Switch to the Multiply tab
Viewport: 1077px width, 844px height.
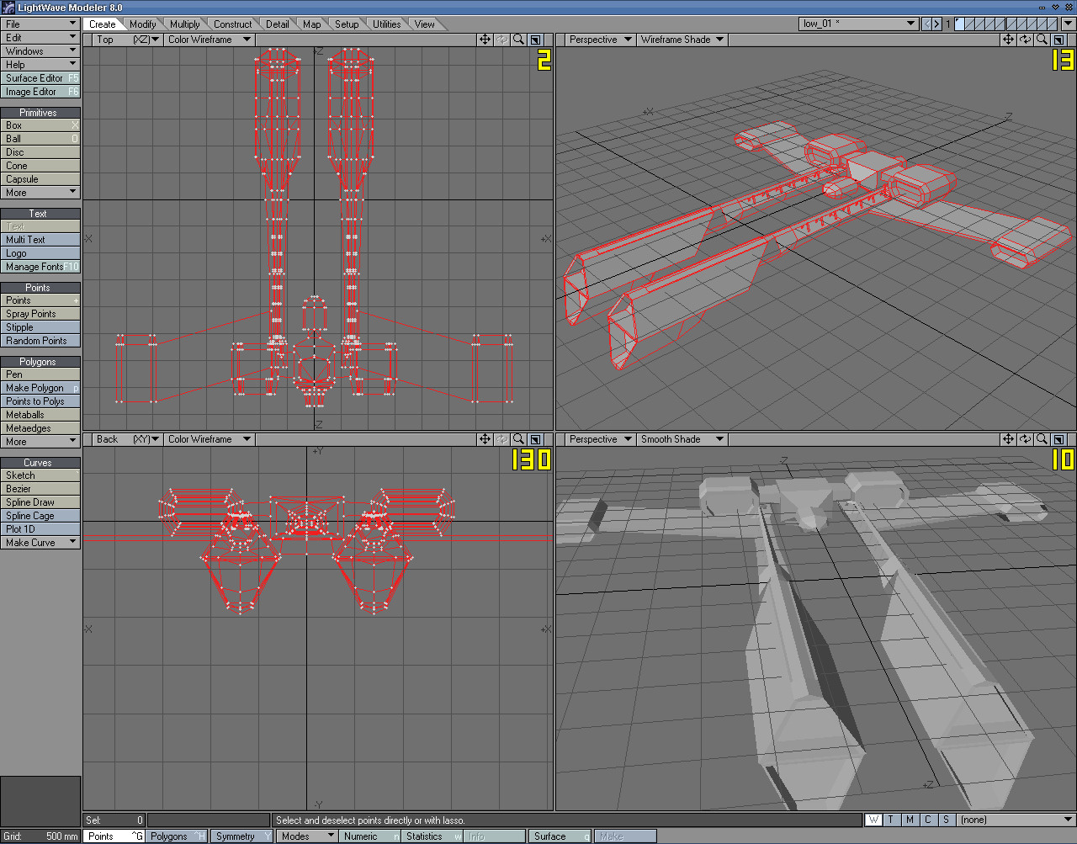click(x=185, y=24)
